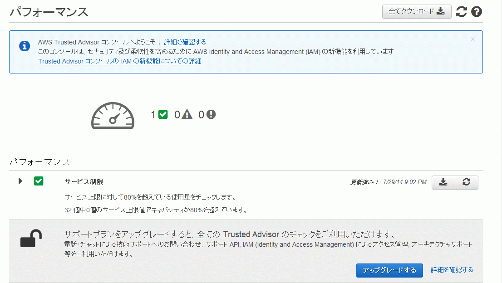The width and height of the screenshot is (502, 283).
Task: Select the サービス制限 check title
Action: 84,181
